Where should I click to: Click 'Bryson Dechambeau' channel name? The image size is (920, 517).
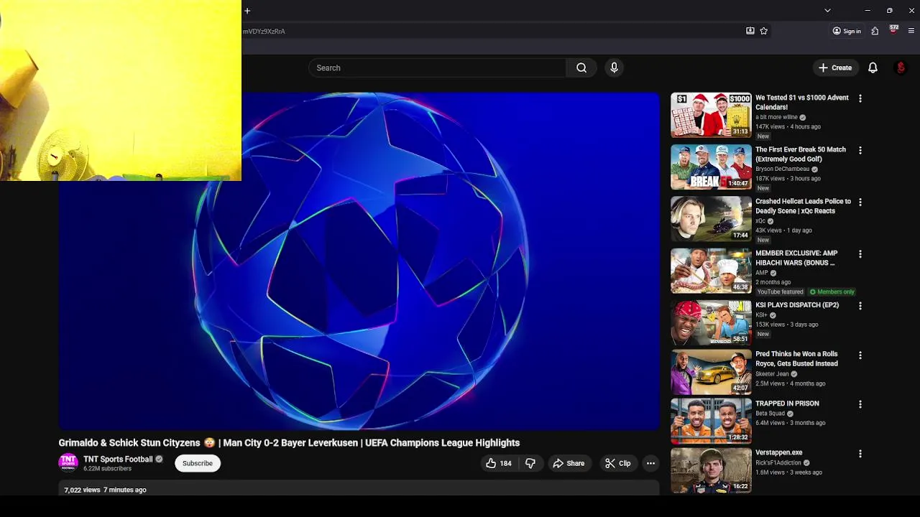[x=782, y=169]
